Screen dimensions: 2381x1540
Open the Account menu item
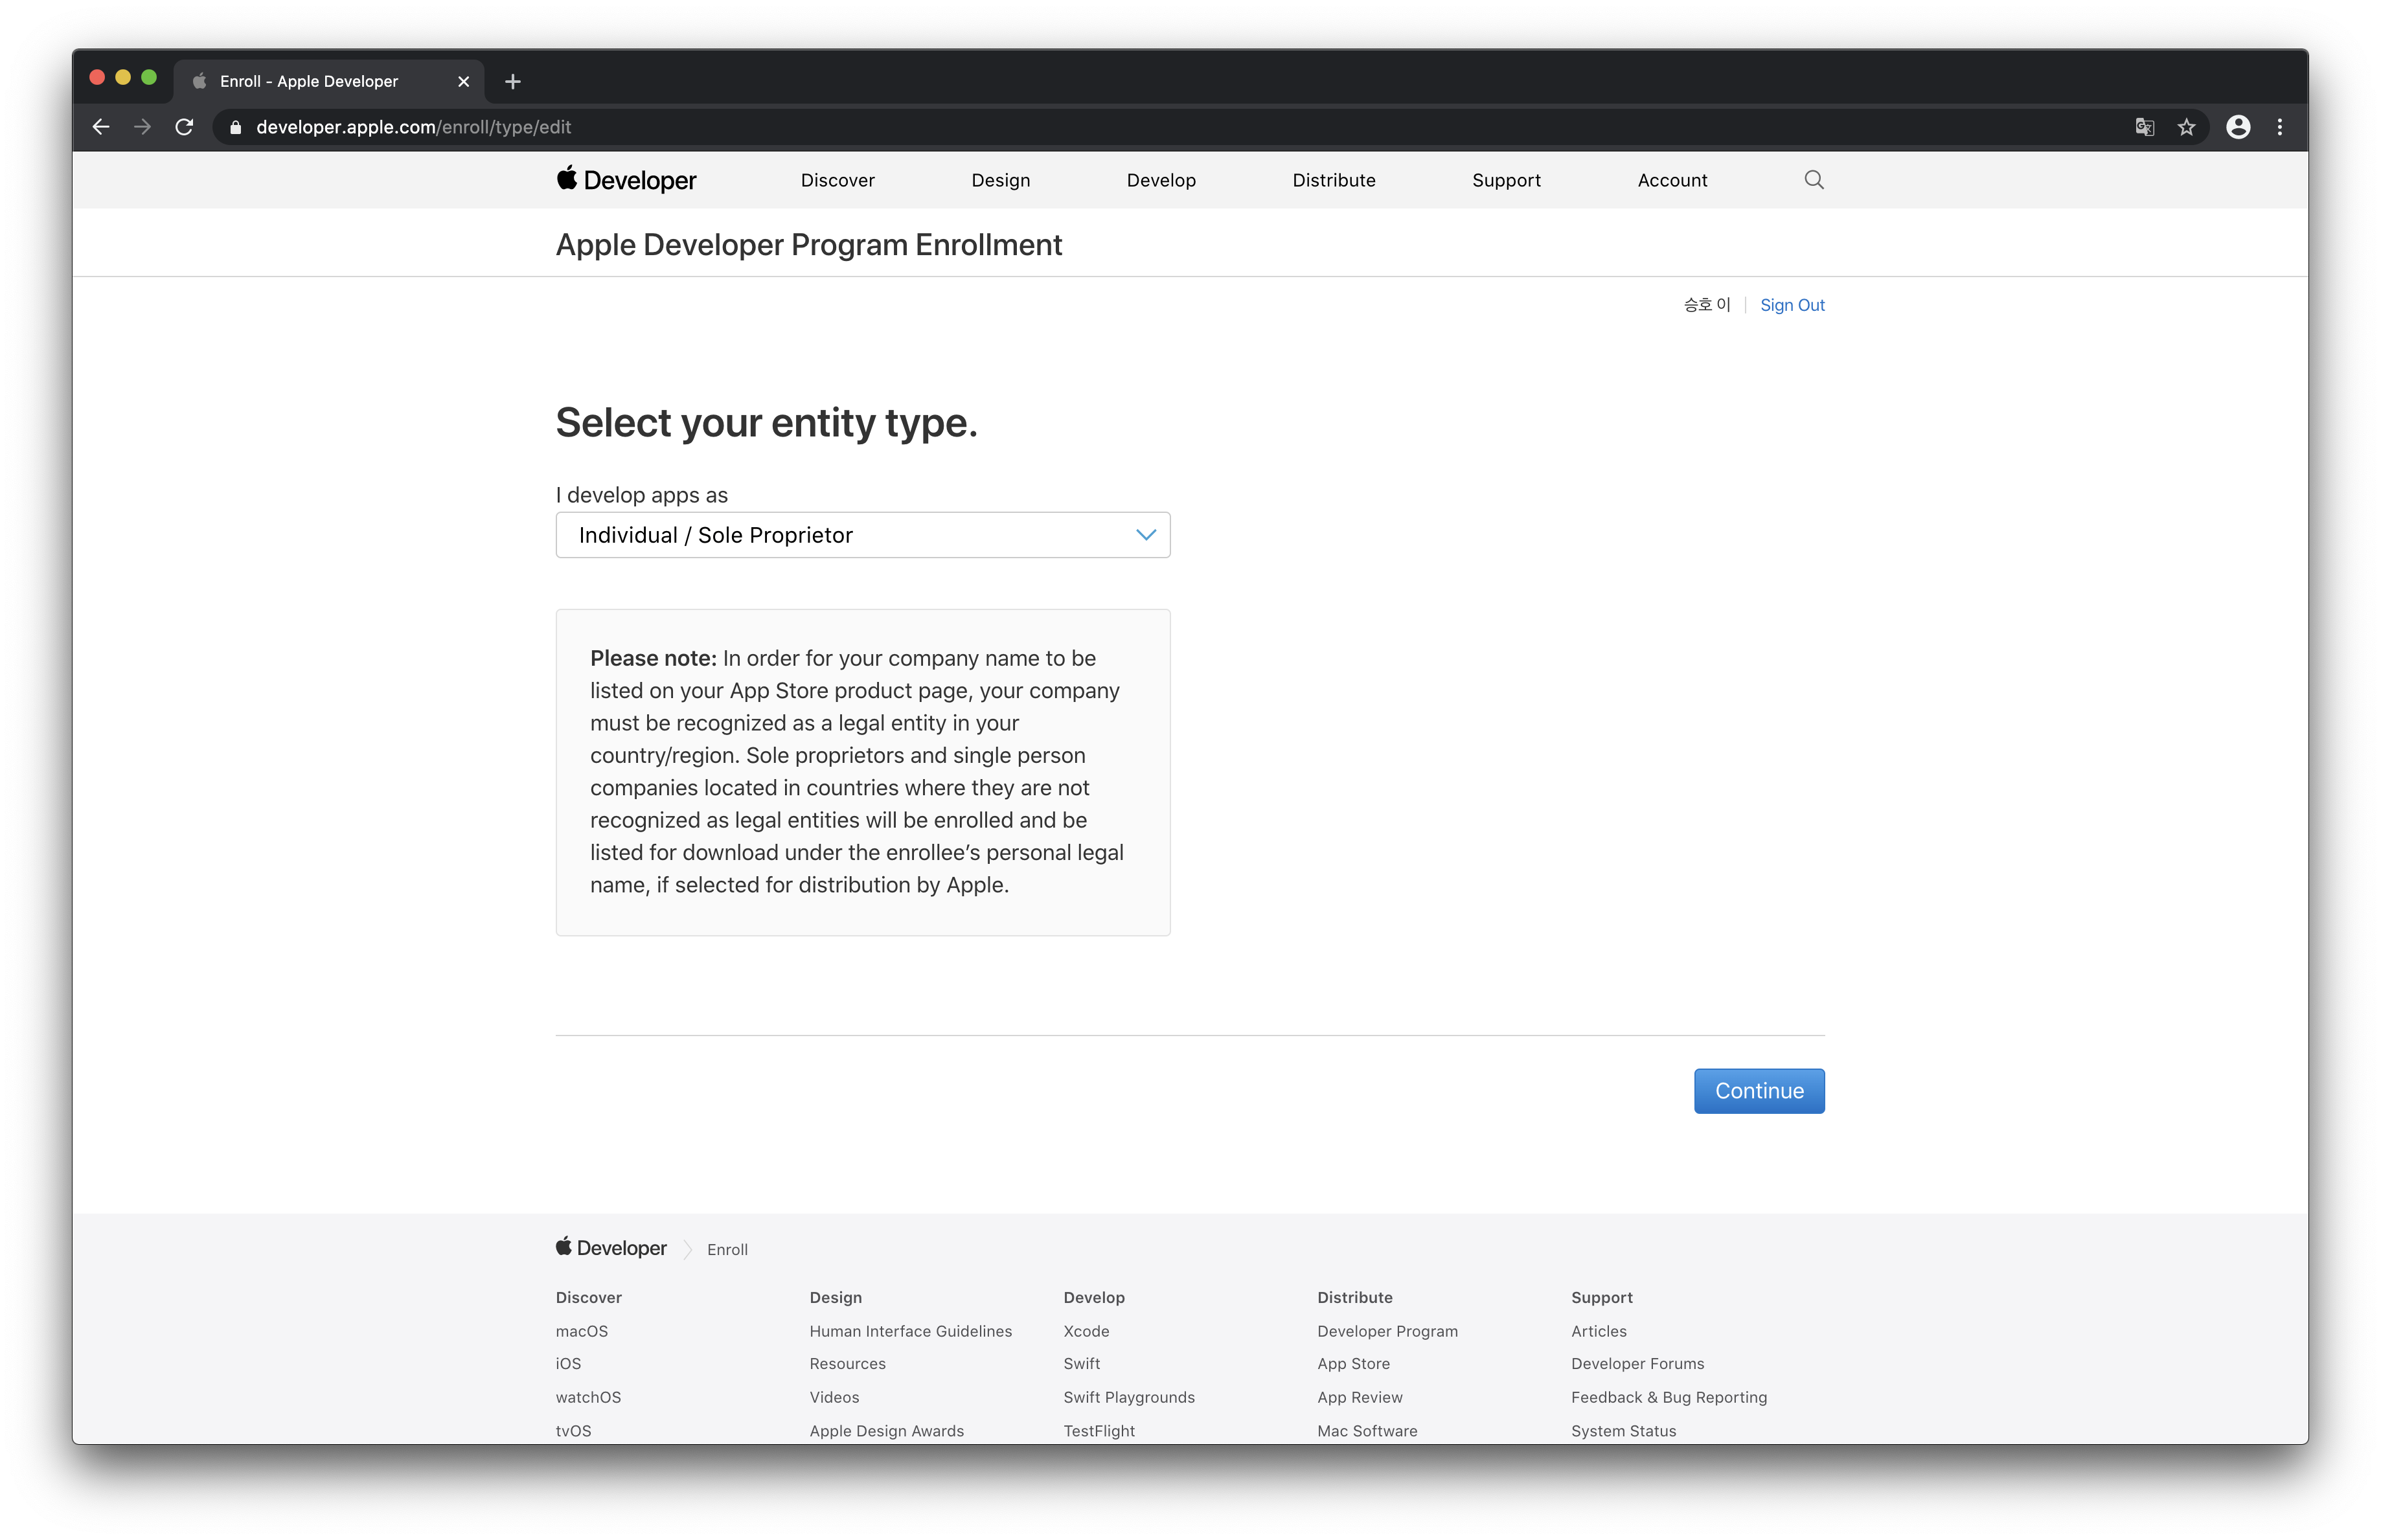pyautogui.click(x=1672, y=180)
